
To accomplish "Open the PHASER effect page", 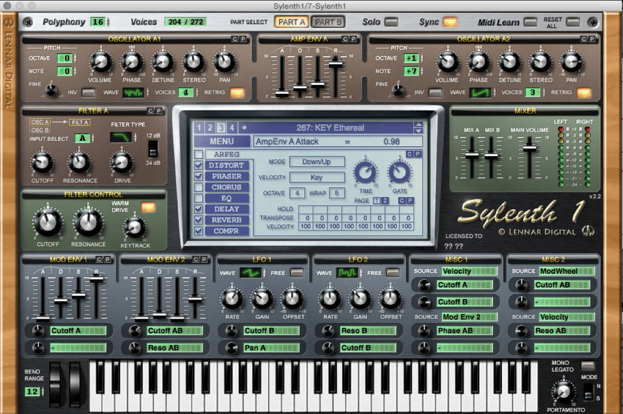I will click(227, 176).
